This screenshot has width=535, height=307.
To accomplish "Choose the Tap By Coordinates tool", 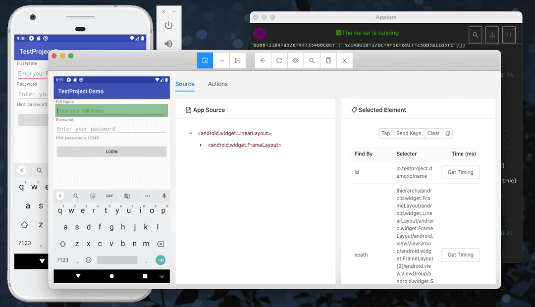I will click(238, 60).
